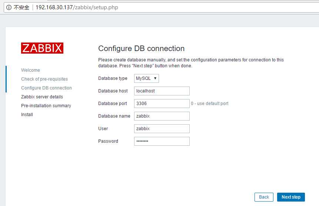Click the browser address bar URL
Image resolution: width=319 pixels, height=206 pixels.
(77, 7)
